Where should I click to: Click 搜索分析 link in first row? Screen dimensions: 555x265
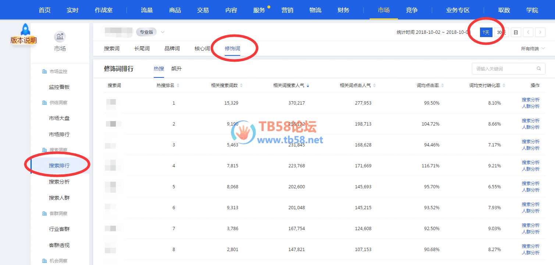[530, 100]
